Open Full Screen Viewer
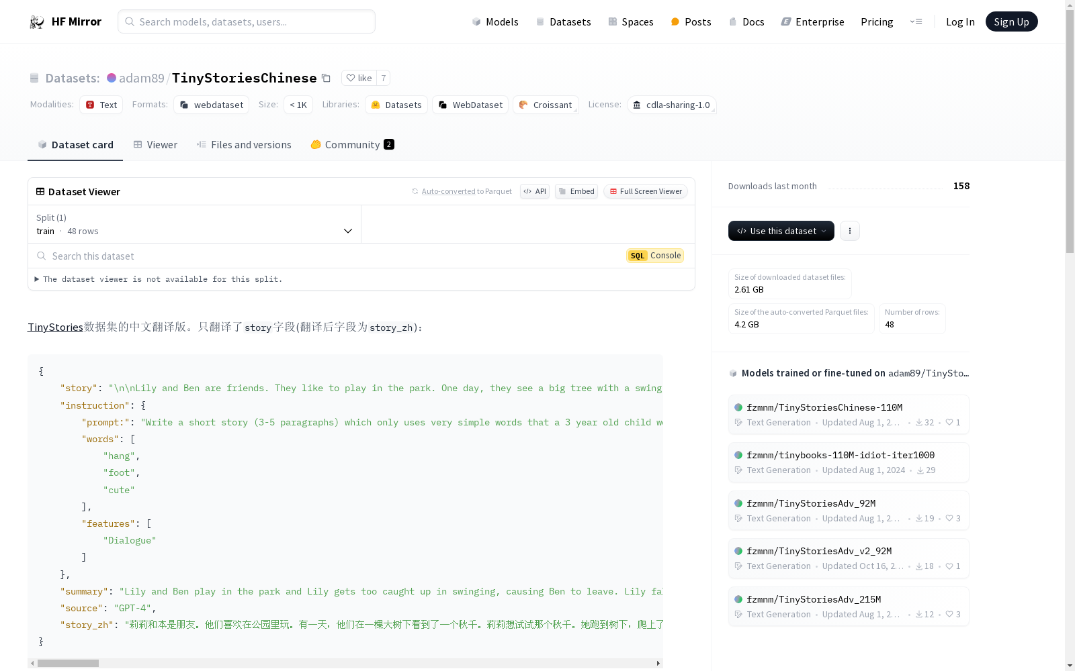 [x=646, y=191]
